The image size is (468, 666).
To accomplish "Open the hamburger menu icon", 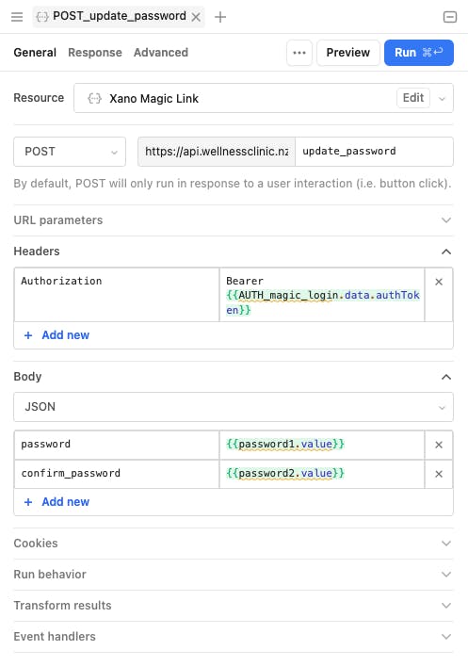I will tap(17, 17).
